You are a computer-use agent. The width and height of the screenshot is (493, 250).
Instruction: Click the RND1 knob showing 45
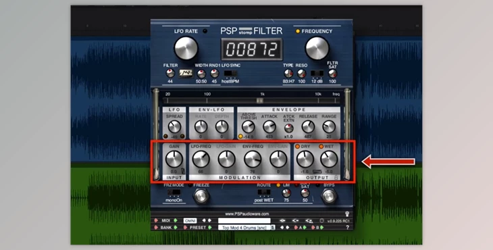pos(215,74)
